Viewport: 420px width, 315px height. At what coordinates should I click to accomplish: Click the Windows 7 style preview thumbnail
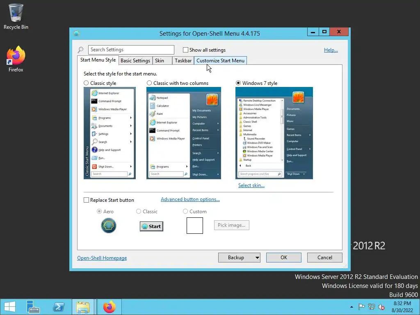click(x=274, y=133)
